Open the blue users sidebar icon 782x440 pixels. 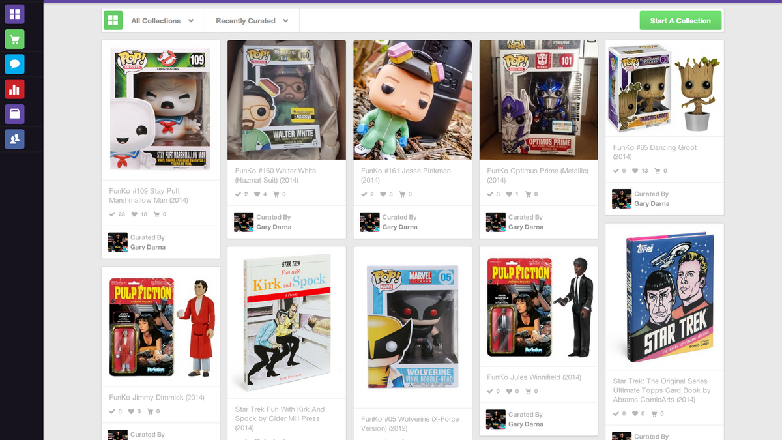14,139
